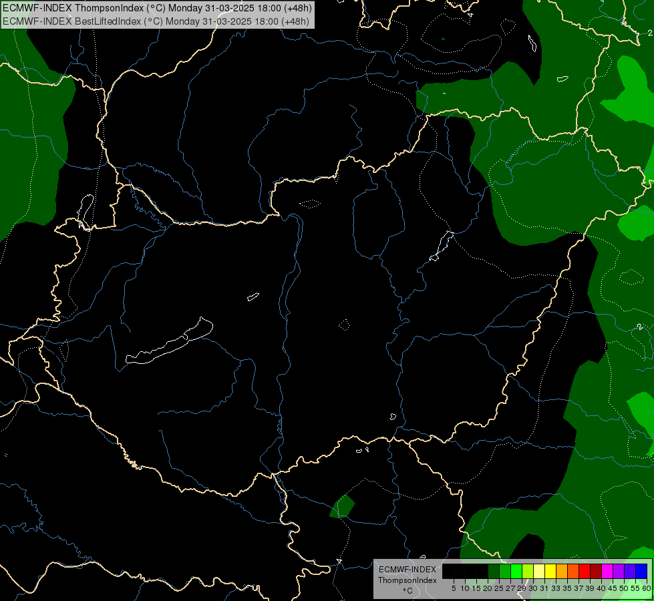654x601 pixels.
Task: Pick the bright red 37–39 legend swatch
Action: tap(585, 571)
